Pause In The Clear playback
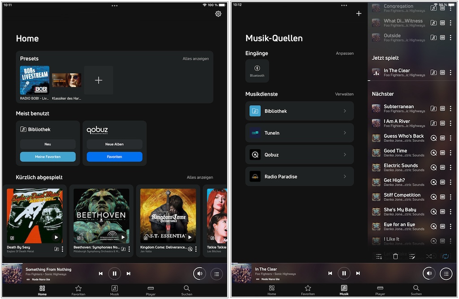 coord(344,273)
